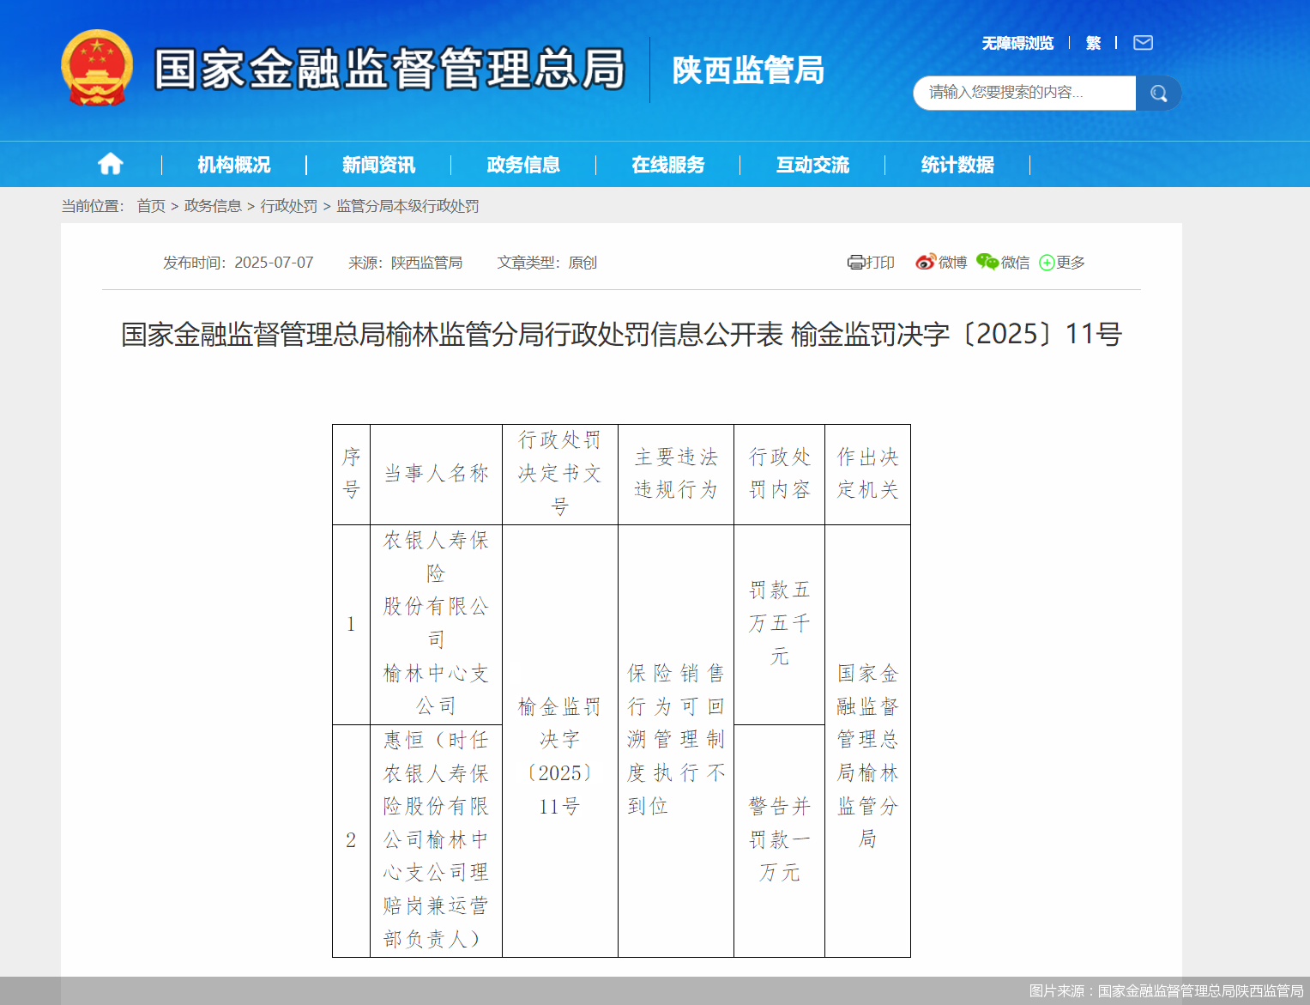Click the 文章类型: 原创 text

(546, 263)
